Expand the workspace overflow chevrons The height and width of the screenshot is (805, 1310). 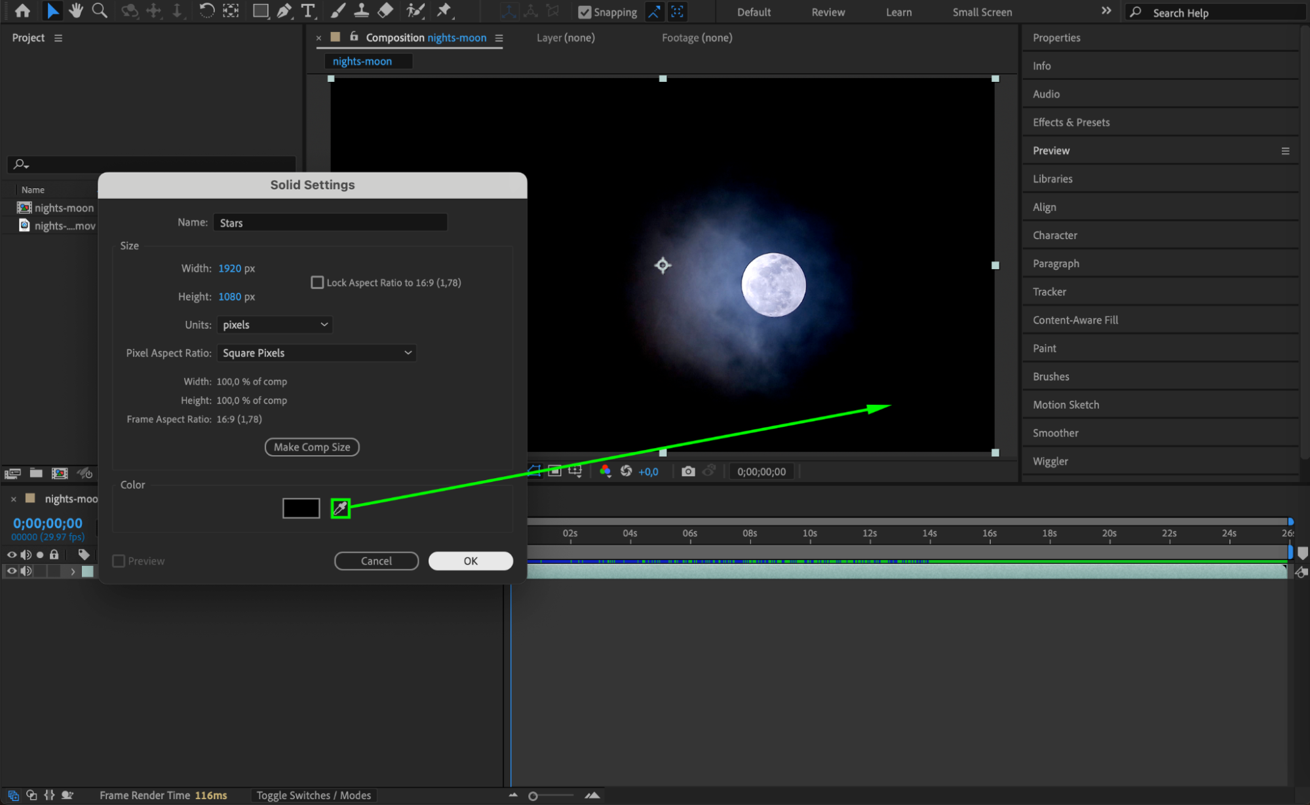pos(1106,11)
